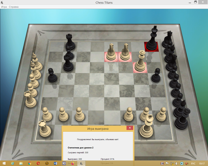Close the Игра выиграна dialog
Image resolution: width=208 pixels, height=166 pixels.
point(130,128)
